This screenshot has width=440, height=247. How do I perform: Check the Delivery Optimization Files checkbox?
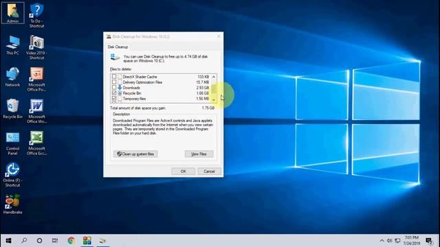tap(114, 82)
